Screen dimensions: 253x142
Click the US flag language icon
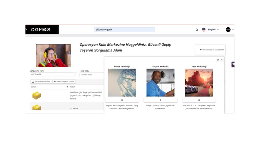(204, 30)
